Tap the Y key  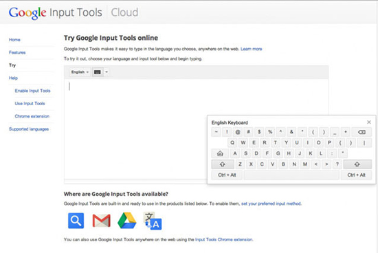click(286, 143)
